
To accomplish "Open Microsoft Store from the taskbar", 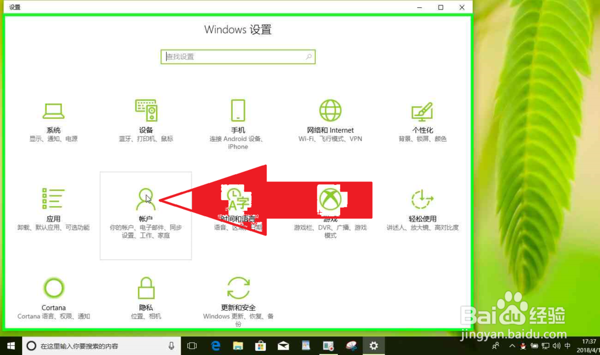I will 260,345.
